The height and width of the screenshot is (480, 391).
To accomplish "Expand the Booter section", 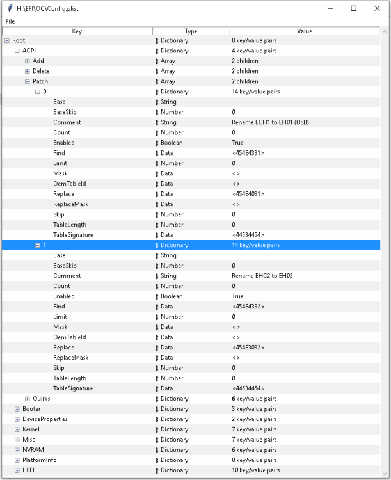I will tap(17, 409).
